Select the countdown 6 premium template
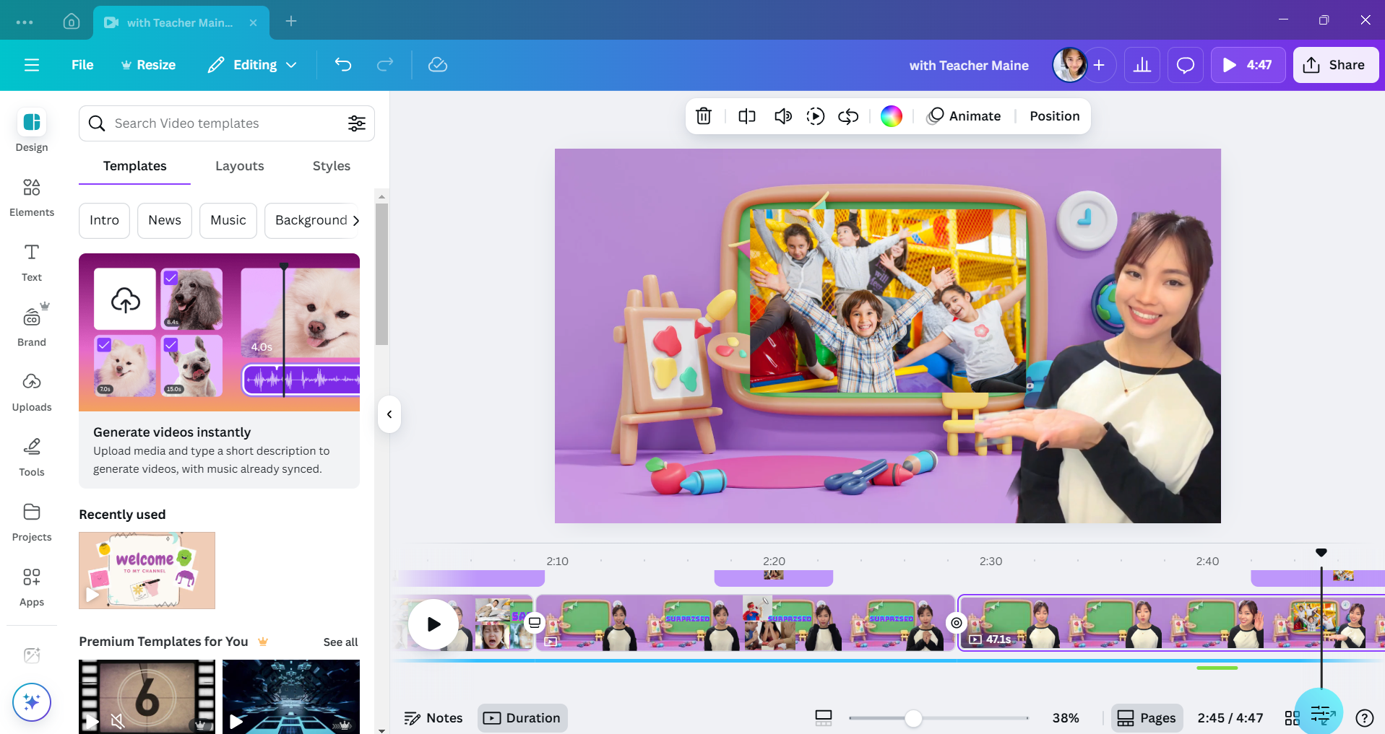 tap(147, 696)
